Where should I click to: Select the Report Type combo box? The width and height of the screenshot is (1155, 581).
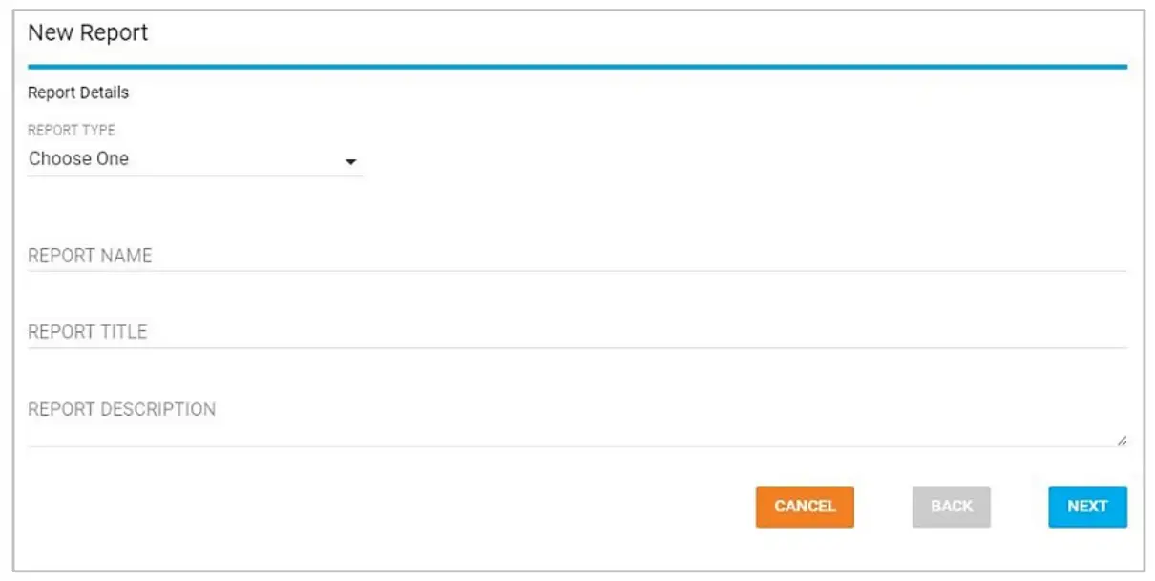tap(191, 159)
